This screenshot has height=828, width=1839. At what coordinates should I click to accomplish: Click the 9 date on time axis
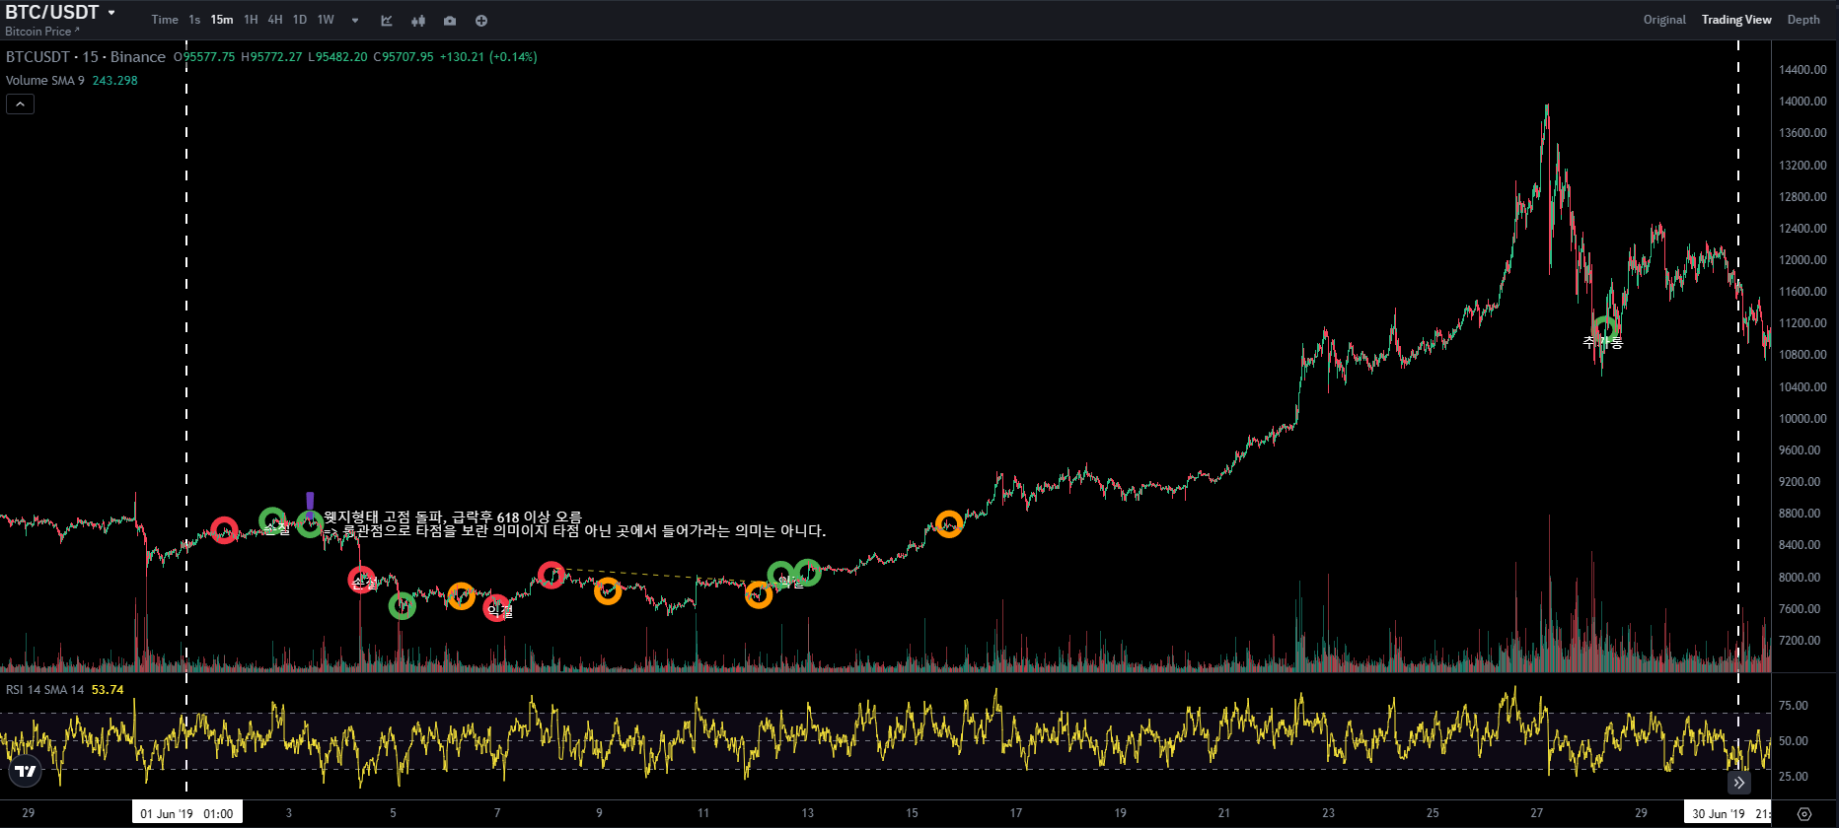(x=599, y=813)
